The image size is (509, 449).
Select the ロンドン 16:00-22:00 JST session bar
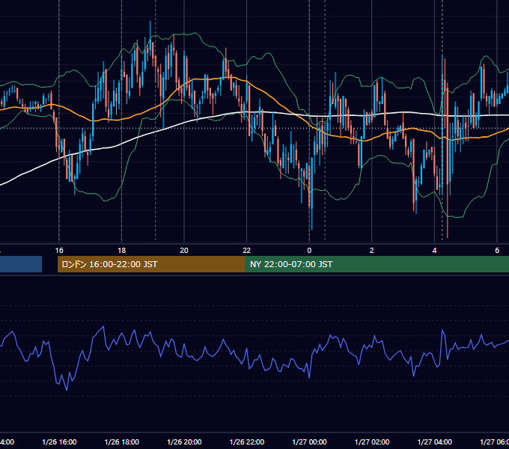151,264
